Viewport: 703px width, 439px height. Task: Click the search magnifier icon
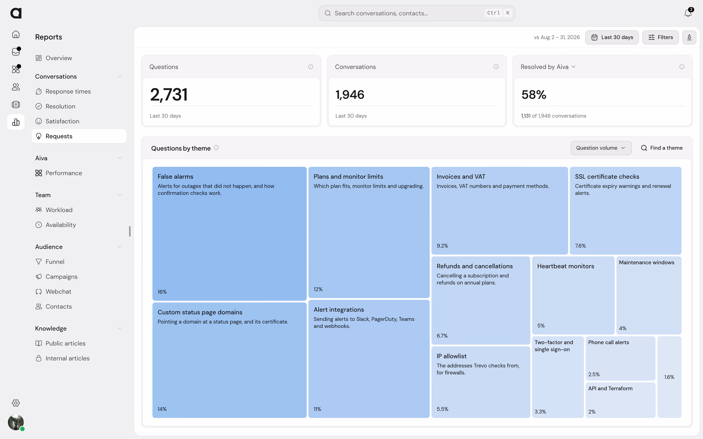[328, 13]
